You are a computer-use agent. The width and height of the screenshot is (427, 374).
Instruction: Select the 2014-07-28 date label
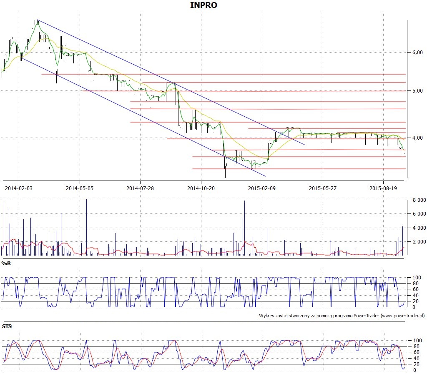pyautogui.click(x=140, y=188)
